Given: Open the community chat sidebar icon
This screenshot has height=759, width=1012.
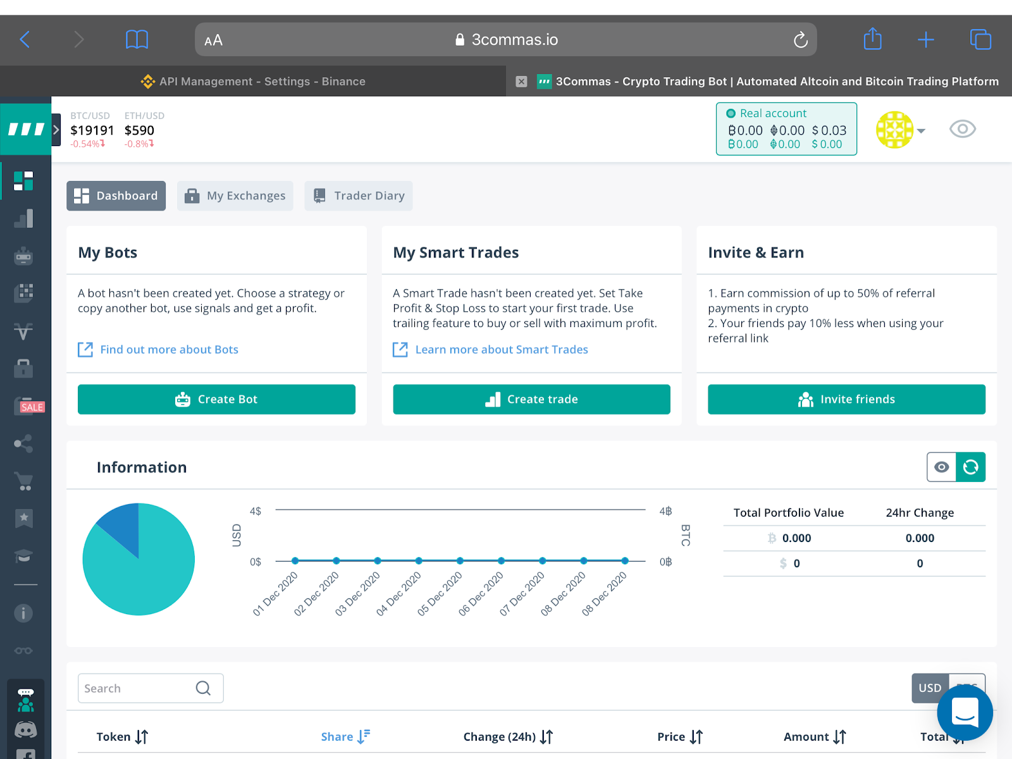Looking at the screenshot, I should coord(25,700).
